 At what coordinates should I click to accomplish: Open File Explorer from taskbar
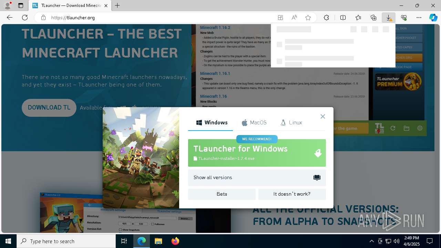158,241
